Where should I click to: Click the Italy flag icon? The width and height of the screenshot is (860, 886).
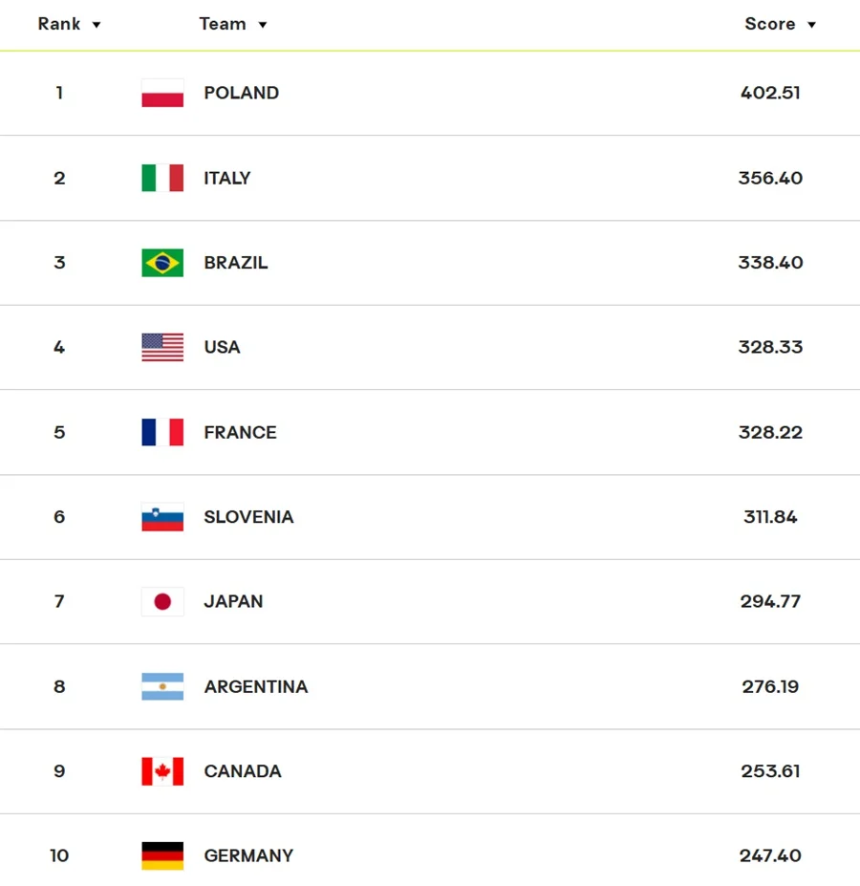click(x=162, y=178)
